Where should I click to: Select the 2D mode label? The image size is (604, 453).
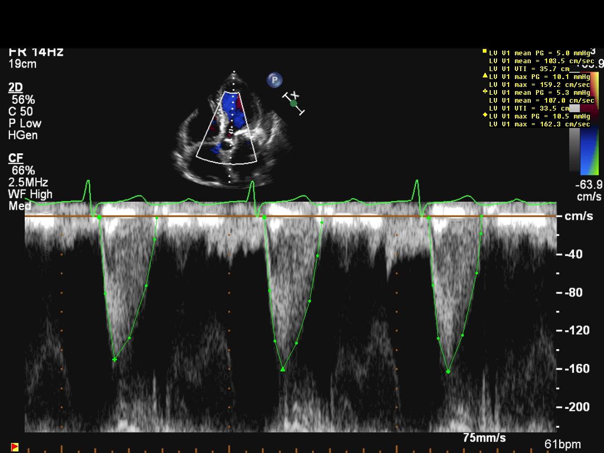pos(15,87)
